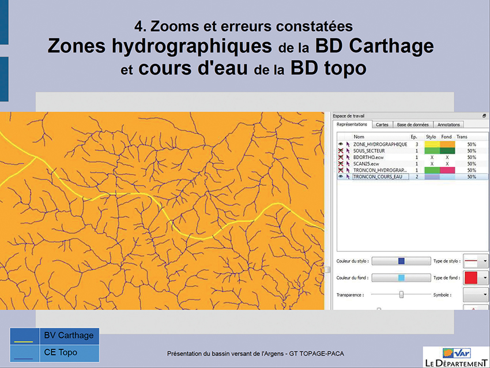Toggle selectability arrow for ZONE_HYDROGRAPHIQUE
The height and width of the screenshot is (368, 490).
[x=348, y=144]
